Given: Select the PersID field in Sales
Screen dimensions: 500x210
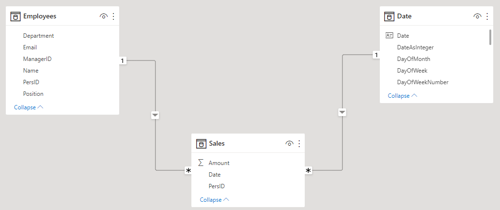Looking at the screenshot, I should (217, 186).
